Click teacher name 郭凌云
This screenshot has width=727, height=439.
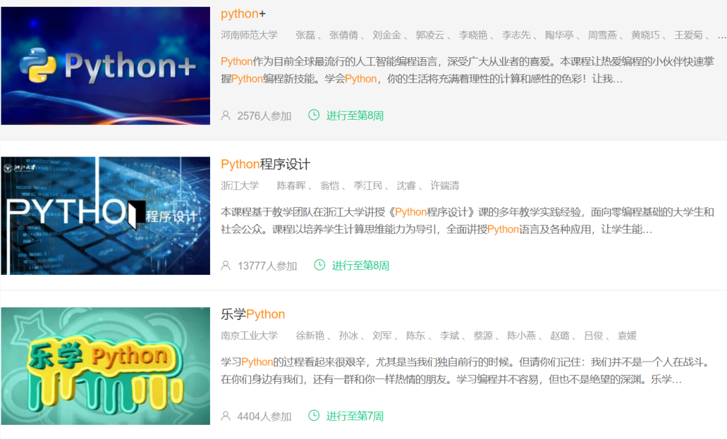[x=429, y=35]
